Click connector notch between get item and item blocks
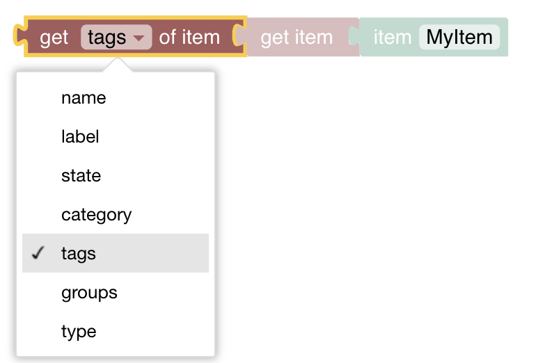The width and height of the screenshot is (554, 363). (354, 38)
